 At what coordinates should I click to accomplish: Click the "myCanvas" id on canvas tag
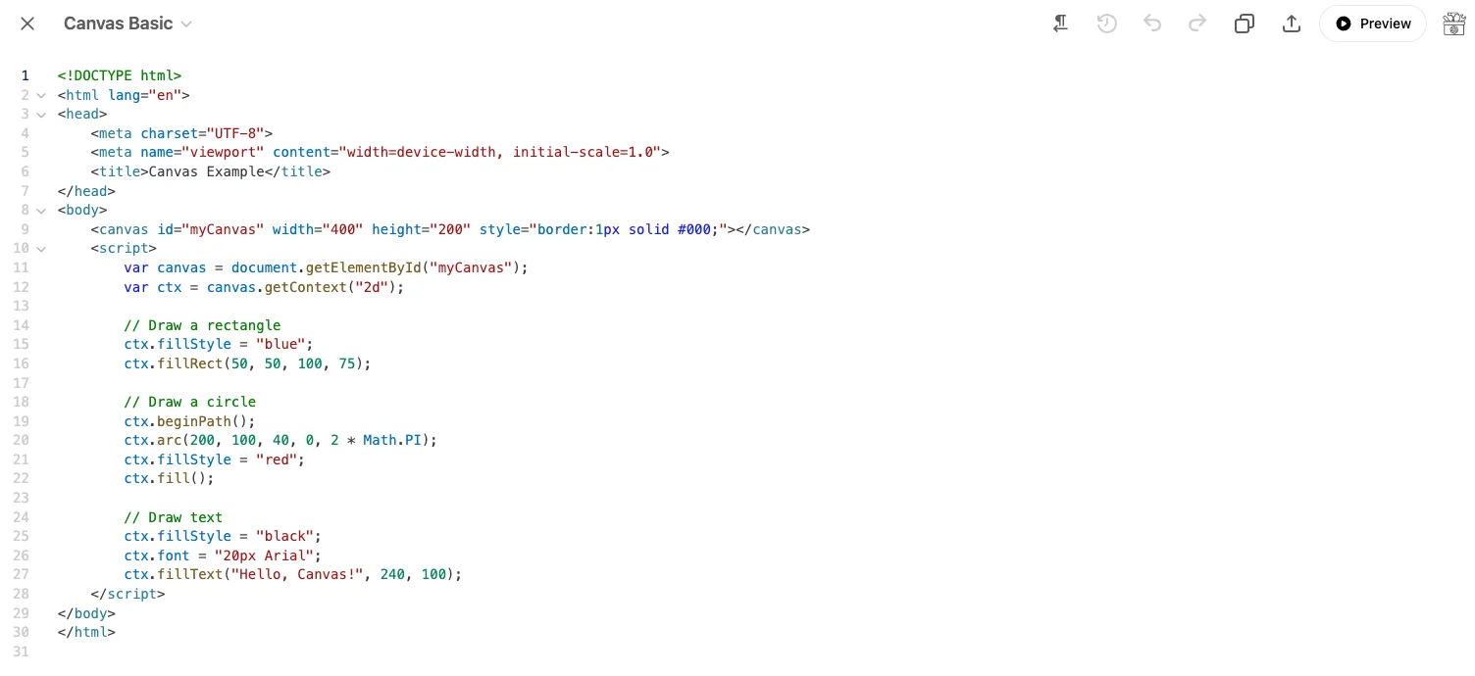(224, 229)
